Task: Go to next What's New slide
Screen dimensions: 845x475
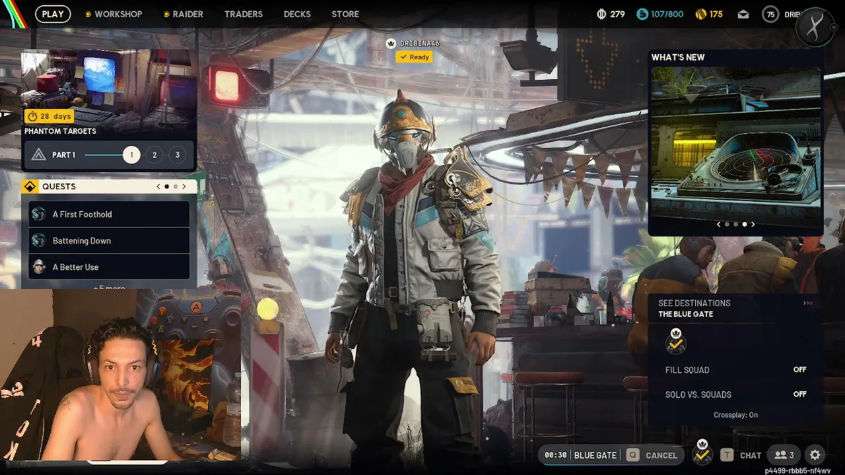Action: click(753, 224)
